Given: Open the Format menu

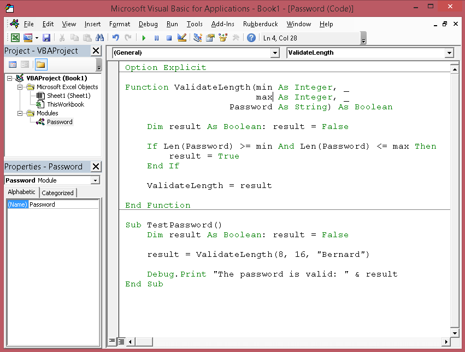Looking at the screenshot, I should (x=120, y=24).
